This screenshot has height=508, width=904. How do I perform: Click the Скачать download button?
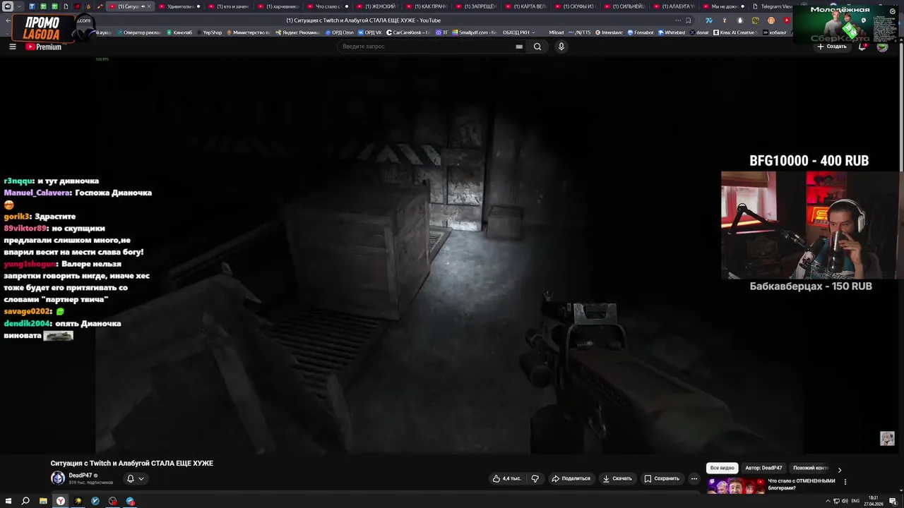coord(617,478)
